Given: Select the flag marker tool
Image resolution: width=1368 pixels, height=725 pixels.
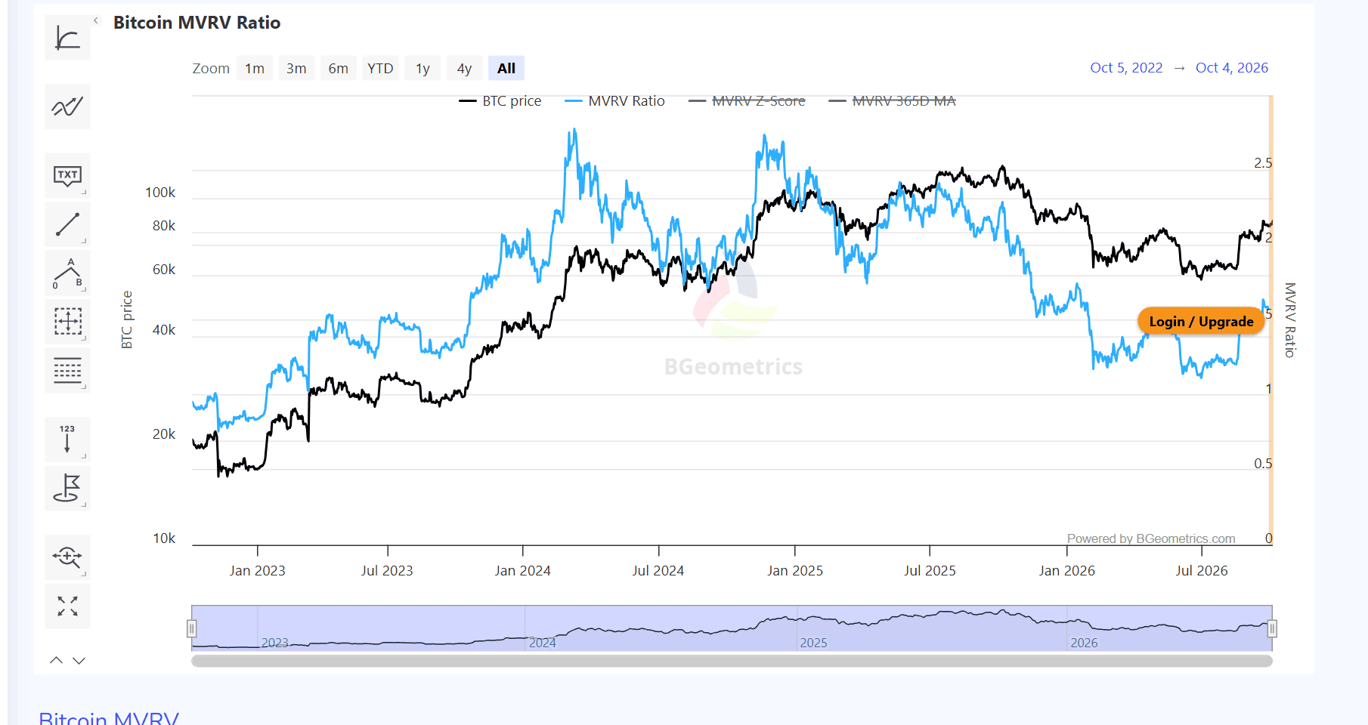Looking at the screenshot, I should tap(67, 488).
